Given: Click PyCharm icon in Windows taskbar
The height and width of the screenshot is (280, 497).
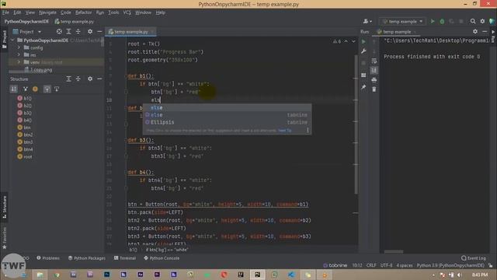Looking at the screenshot, I should [x=257, y=275].
